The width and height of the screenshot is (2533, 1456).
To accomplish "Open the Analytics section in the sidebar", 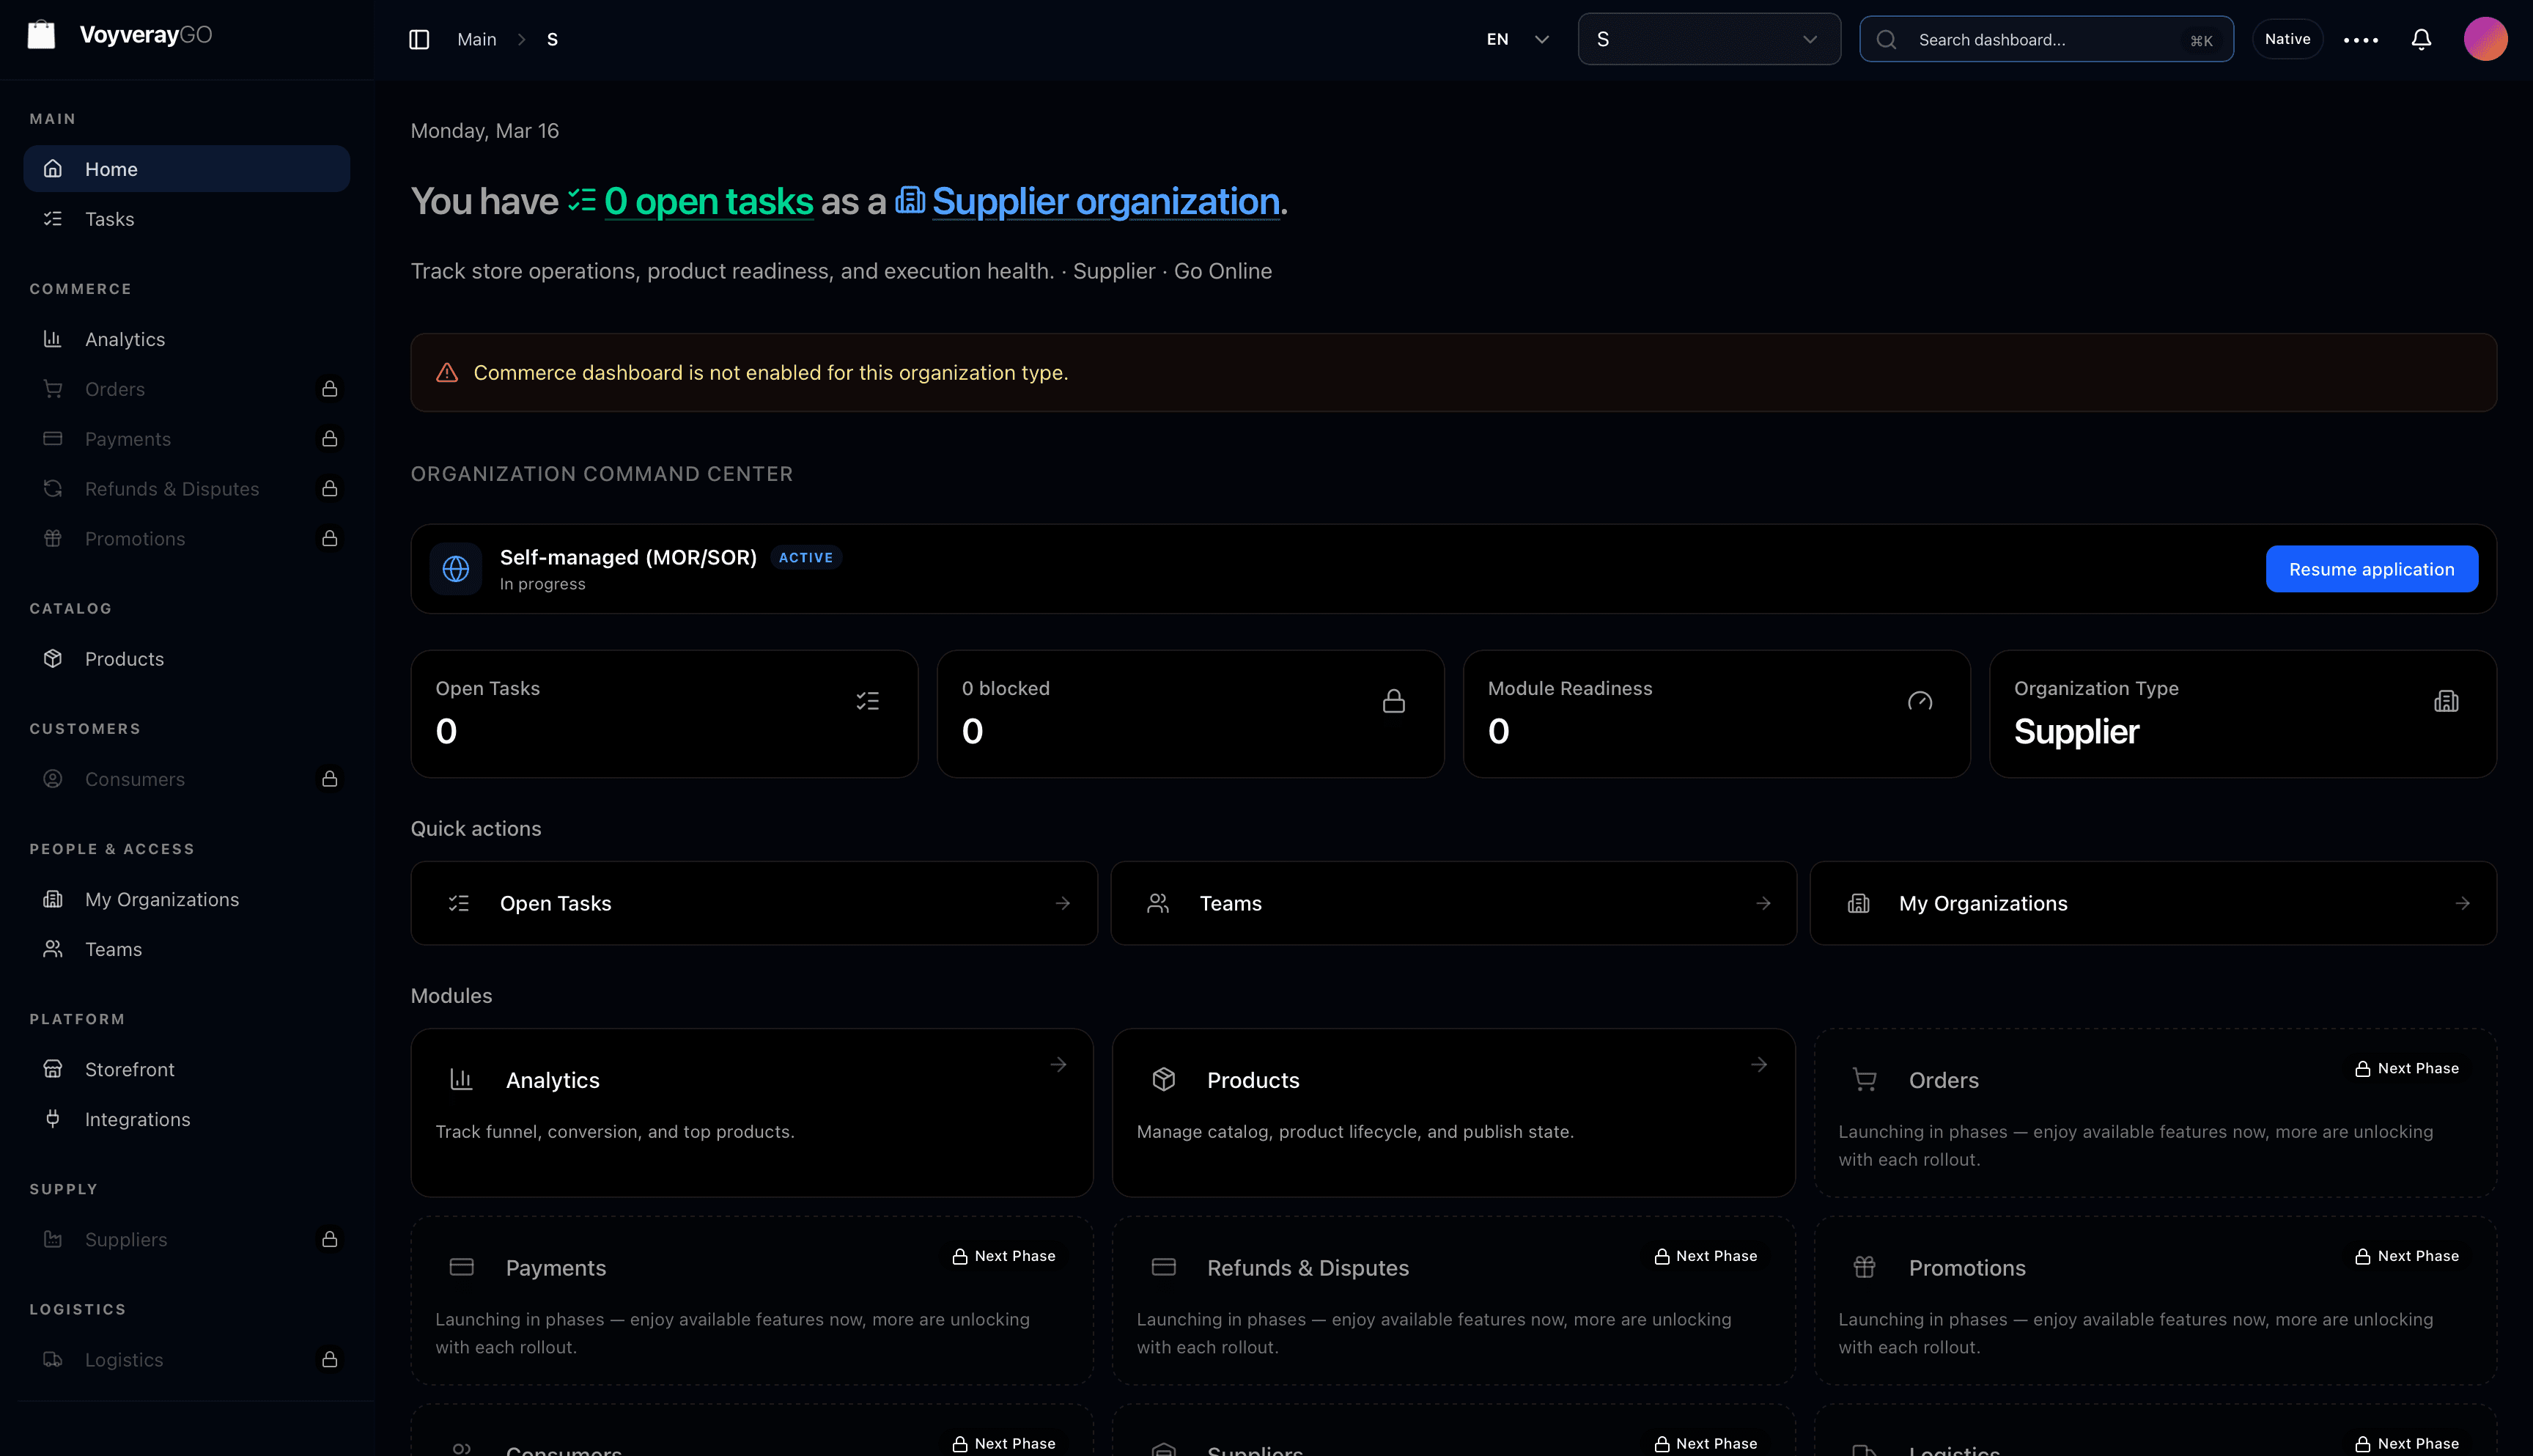I will point(125,339).
